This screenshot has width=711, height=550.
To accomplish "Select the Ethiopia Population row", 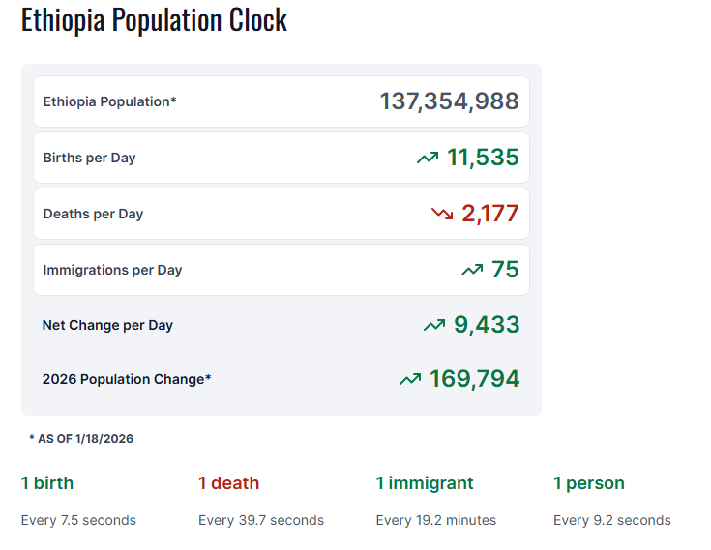I will click(x=281, y=101).
